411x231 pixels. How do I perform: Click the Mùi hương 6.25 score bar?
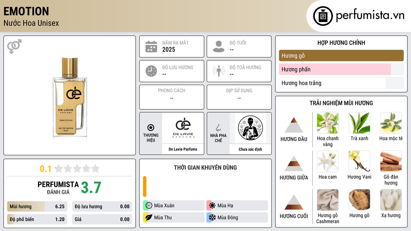tap(37, 207)
